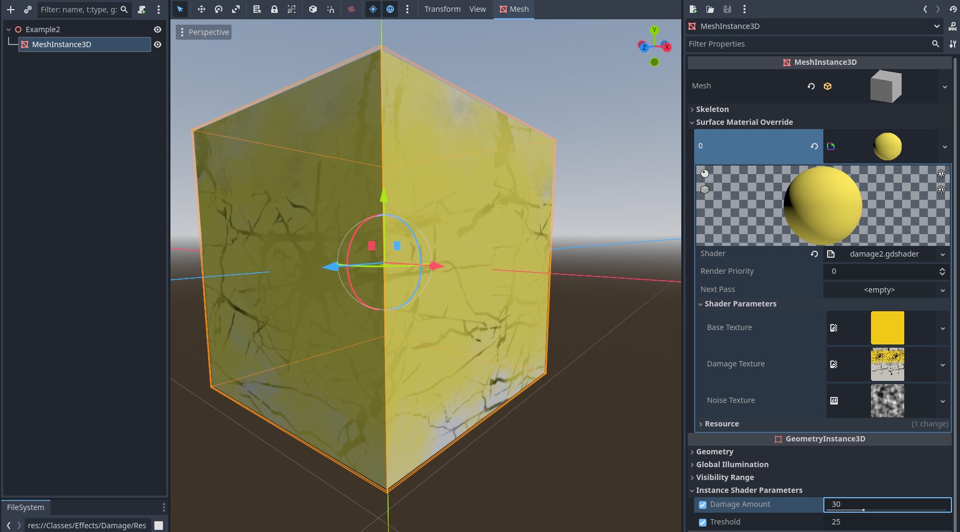Revert the Shader property

click(x=814, y=254)
